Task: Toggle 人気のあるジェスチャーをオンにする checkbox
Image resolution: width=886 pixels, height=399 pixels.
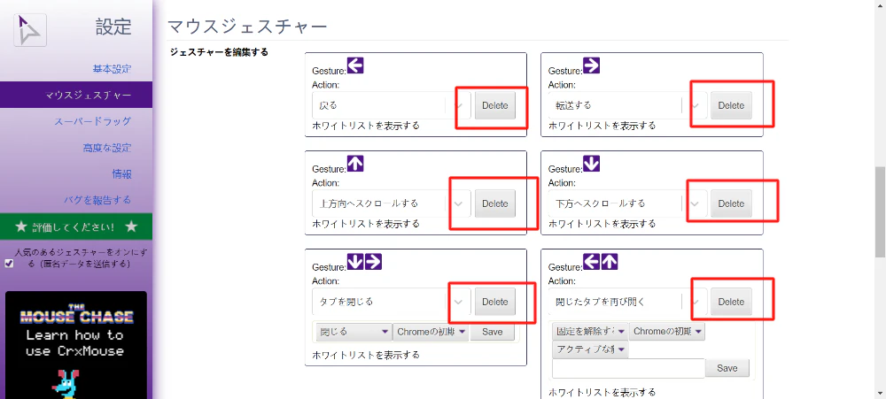Action: (9, 264)
